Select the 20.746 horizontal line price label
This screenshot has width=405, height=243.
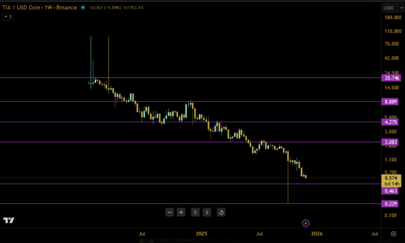tap(391, 78)
